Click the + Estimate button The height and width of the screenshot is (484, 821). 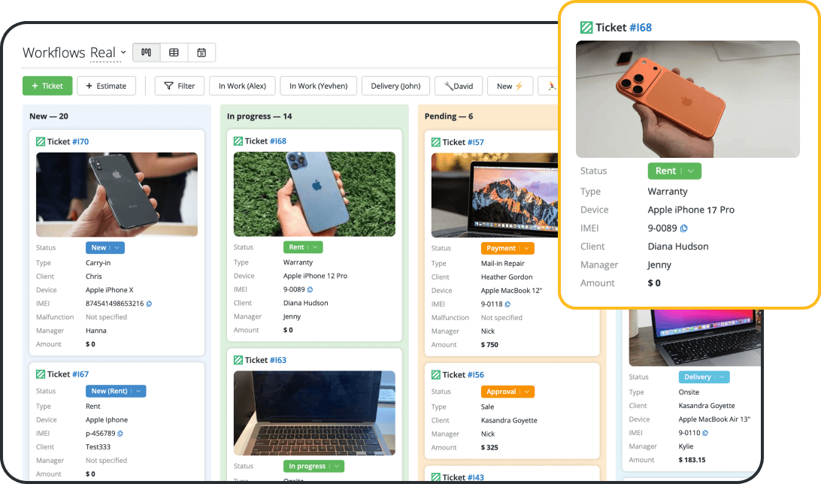(x=106, y=86)
